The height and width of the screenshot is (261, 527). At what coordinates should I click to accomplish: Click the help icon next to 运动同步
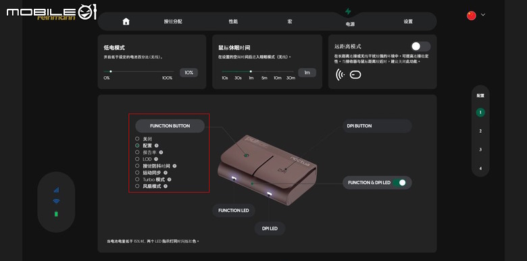166,173
